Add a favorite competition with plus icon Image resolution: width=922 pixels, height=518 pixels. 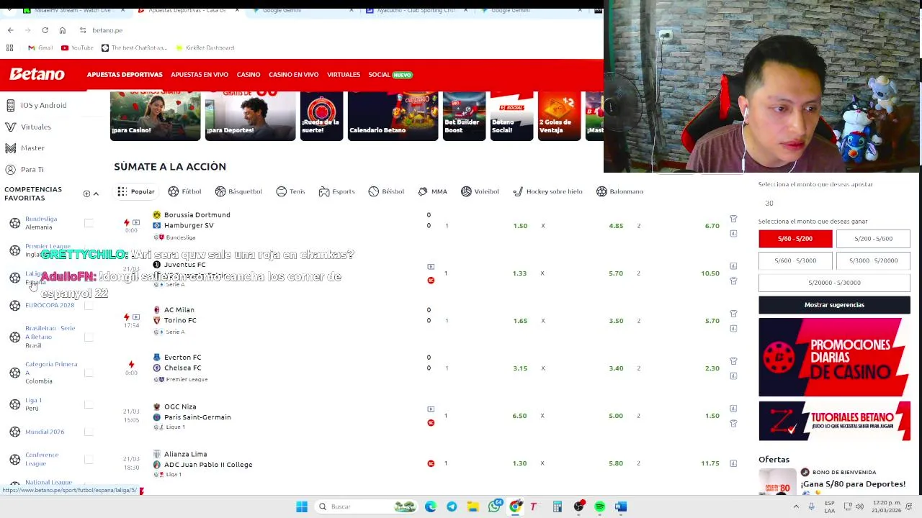pos(86,194)
